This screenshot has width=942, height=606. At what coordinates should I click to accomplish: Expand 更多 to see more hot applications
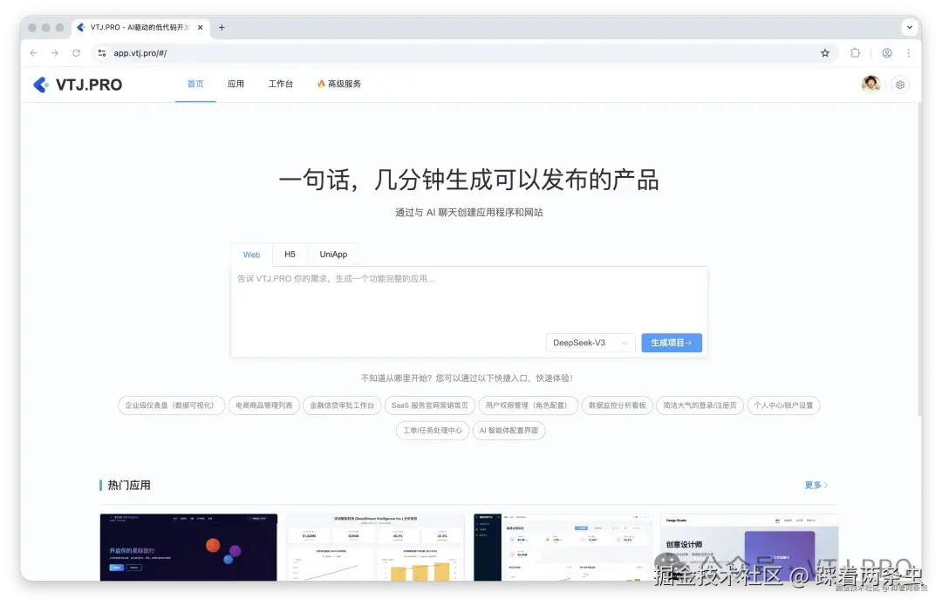[x=814, y=485]
